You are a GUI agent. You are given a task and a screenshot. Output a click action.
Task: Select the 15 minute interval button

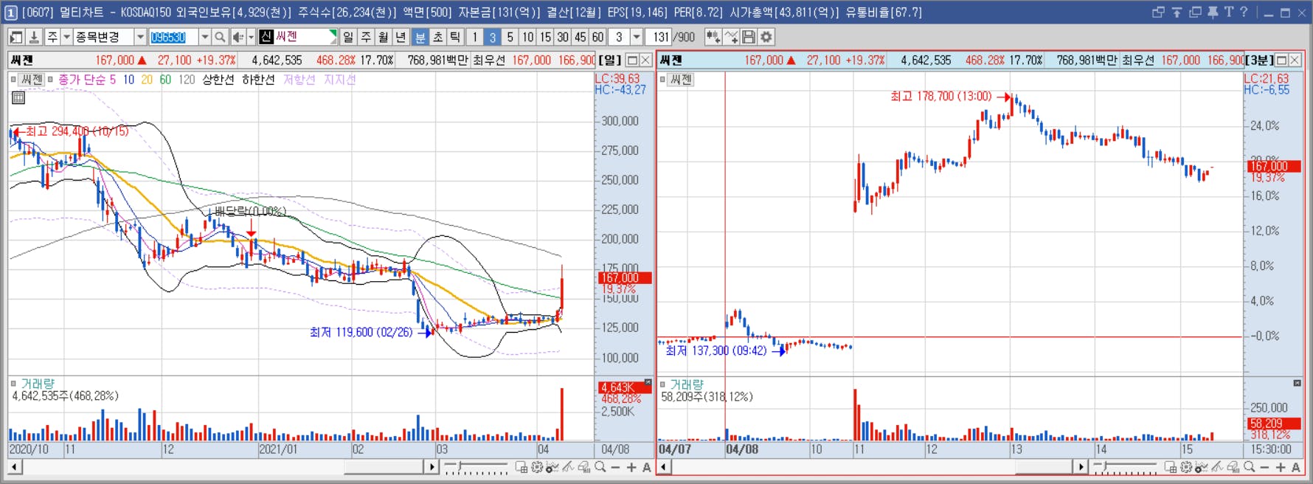pos(545,37)
